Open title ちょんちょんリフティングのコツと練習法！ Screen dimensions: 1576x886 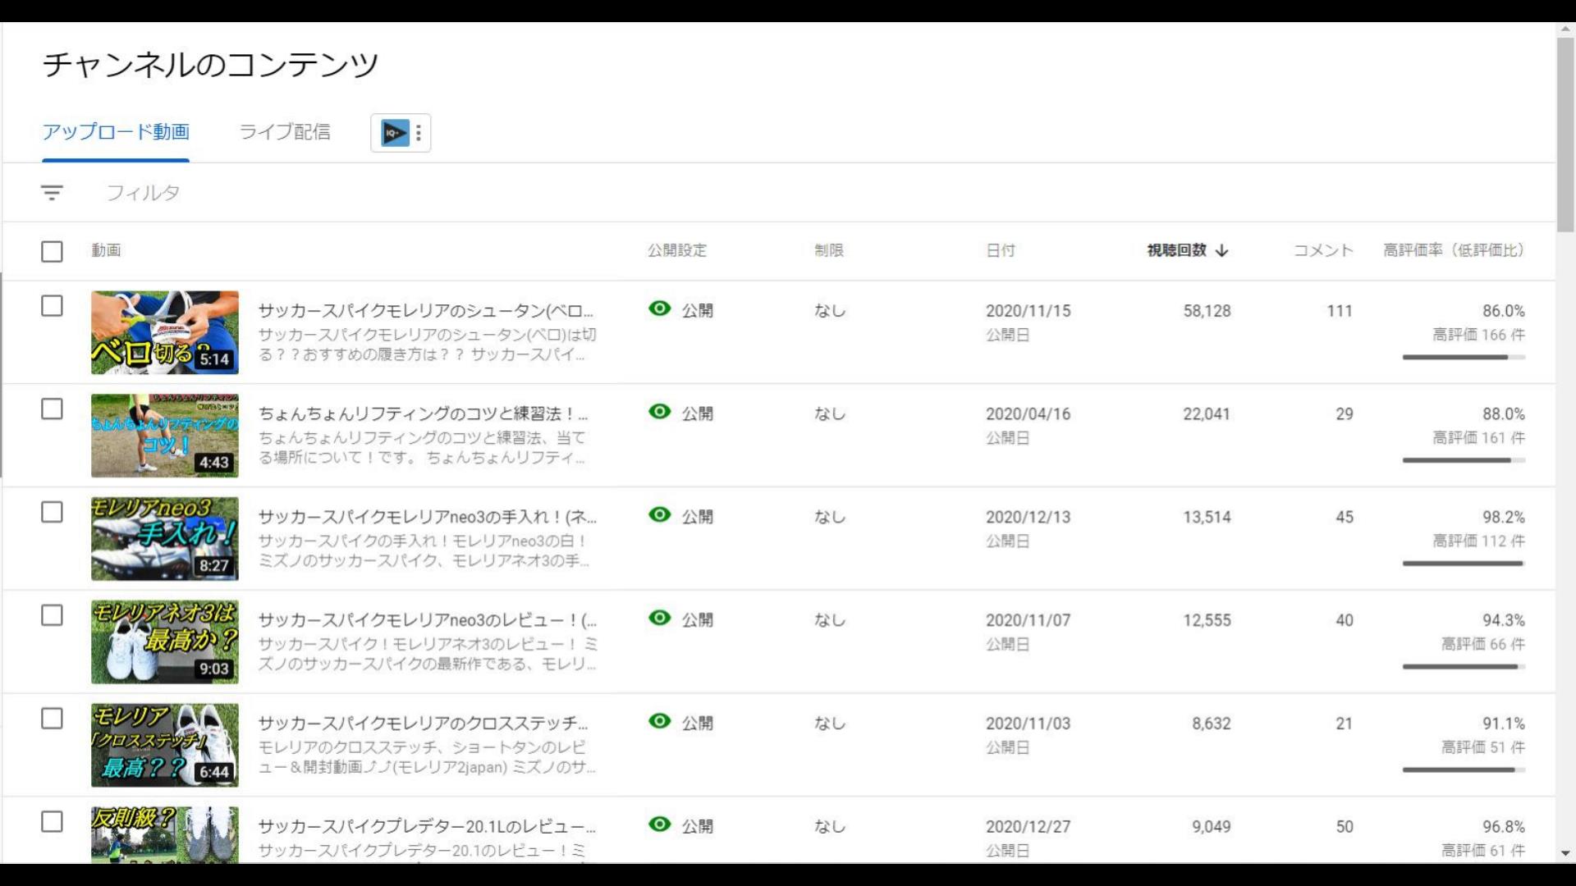tap(423, 414)
